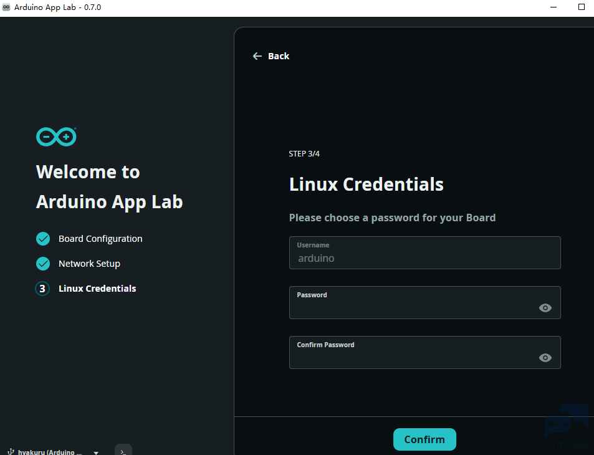Click the USB connection icon beside hyakuru

pyautogui.click(x=11, y=452)
